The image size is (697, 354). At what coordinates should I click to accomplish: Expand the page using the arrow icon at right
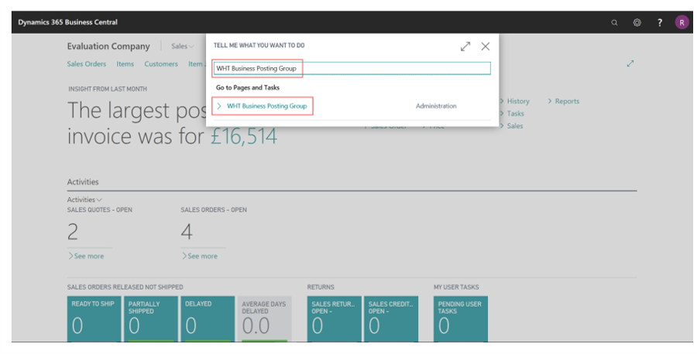(630, 64)
